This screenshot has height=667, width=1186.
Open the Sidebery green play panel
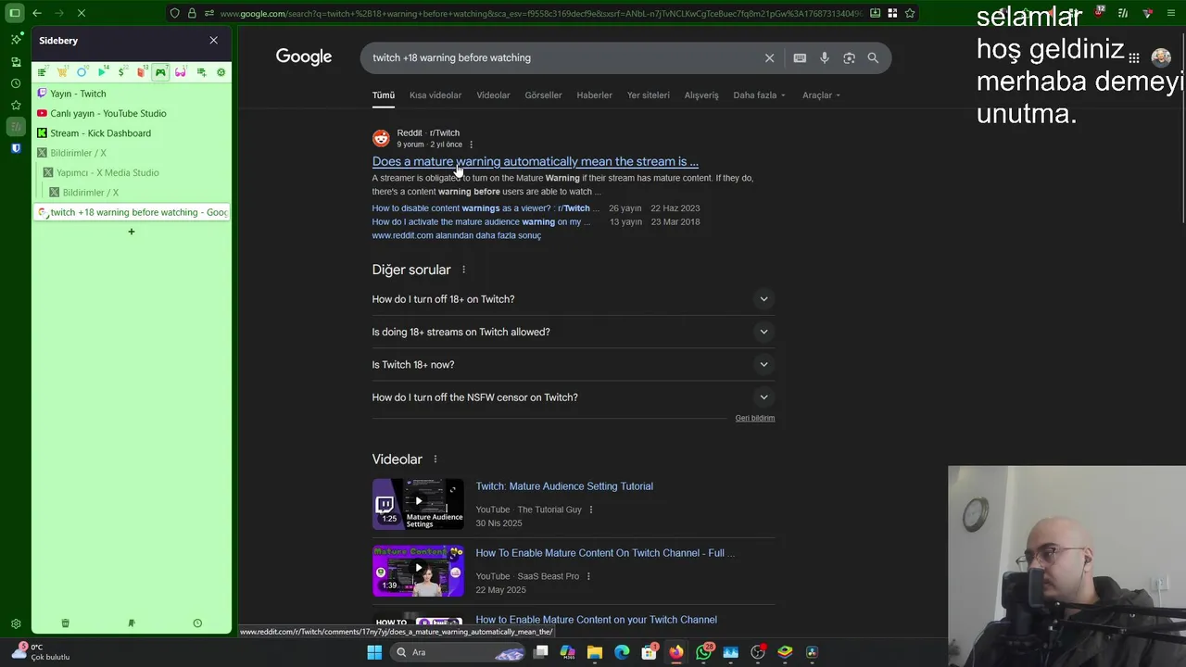102,72
